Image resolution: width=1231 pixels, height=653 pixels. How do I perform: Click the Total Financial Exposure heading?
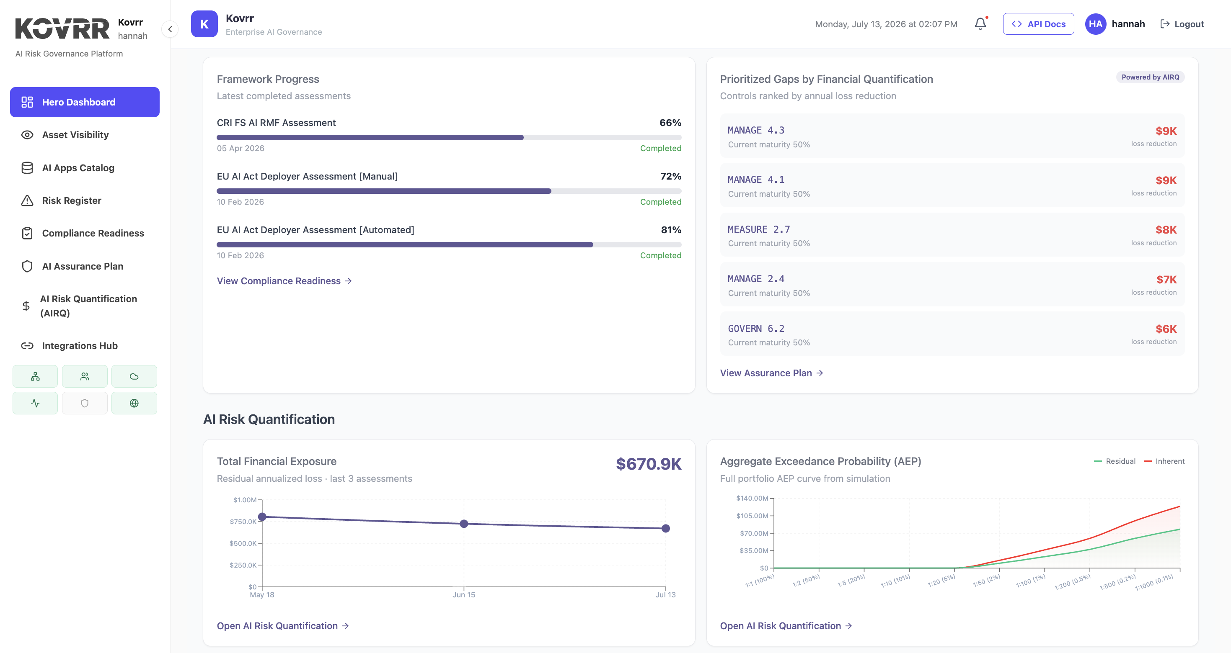[277, 461]
